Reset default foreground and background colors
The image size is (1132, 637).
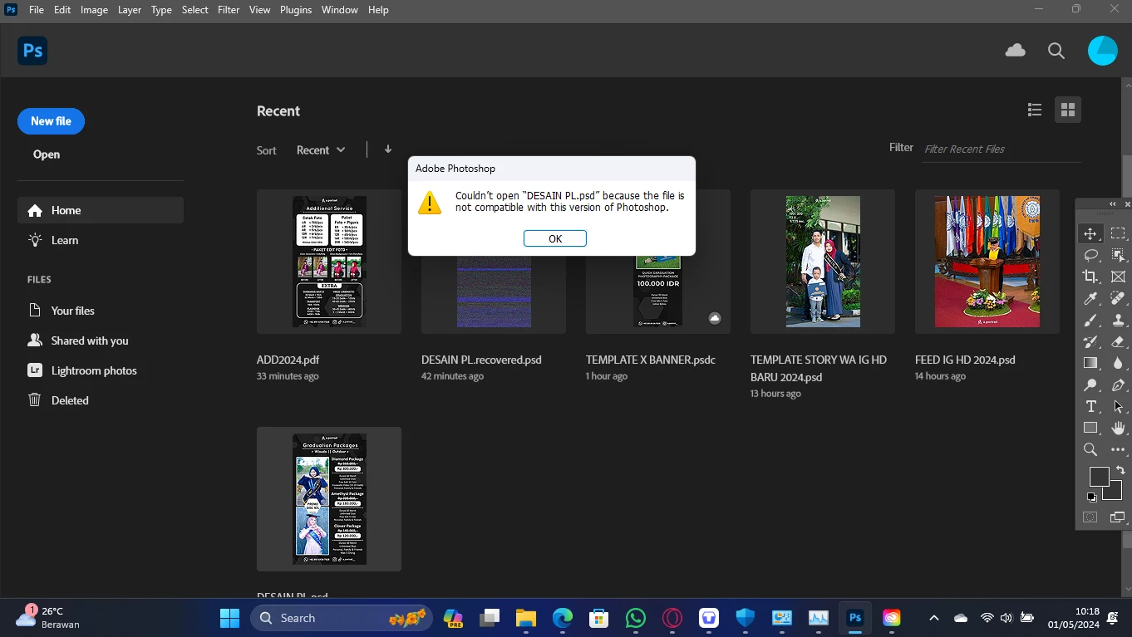[x=1091, y=497]
